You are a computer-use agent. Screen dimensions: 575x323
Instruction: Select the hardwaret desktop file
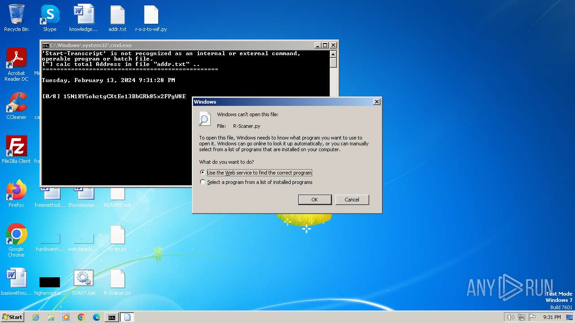pyautogui.click(x=50, y=243)
